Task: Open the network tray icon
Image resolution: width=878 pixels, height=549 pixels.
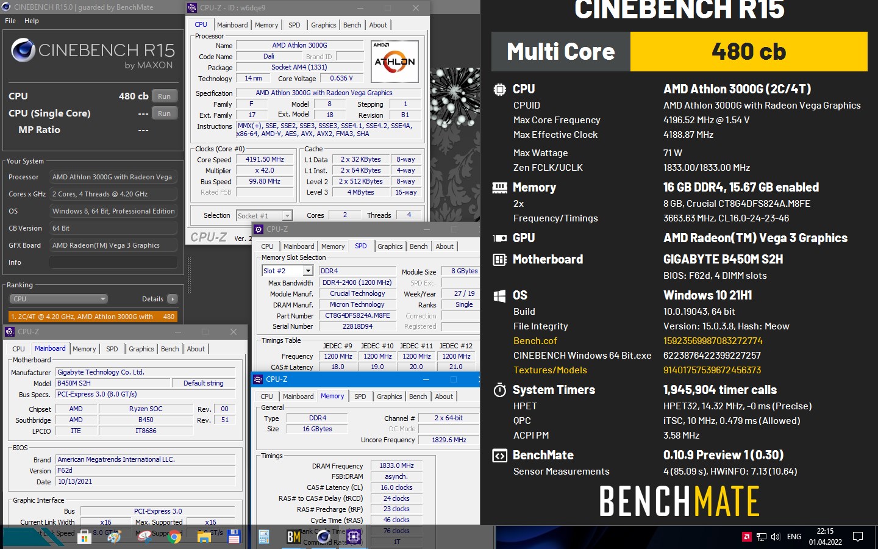Action: pos(761,537)
